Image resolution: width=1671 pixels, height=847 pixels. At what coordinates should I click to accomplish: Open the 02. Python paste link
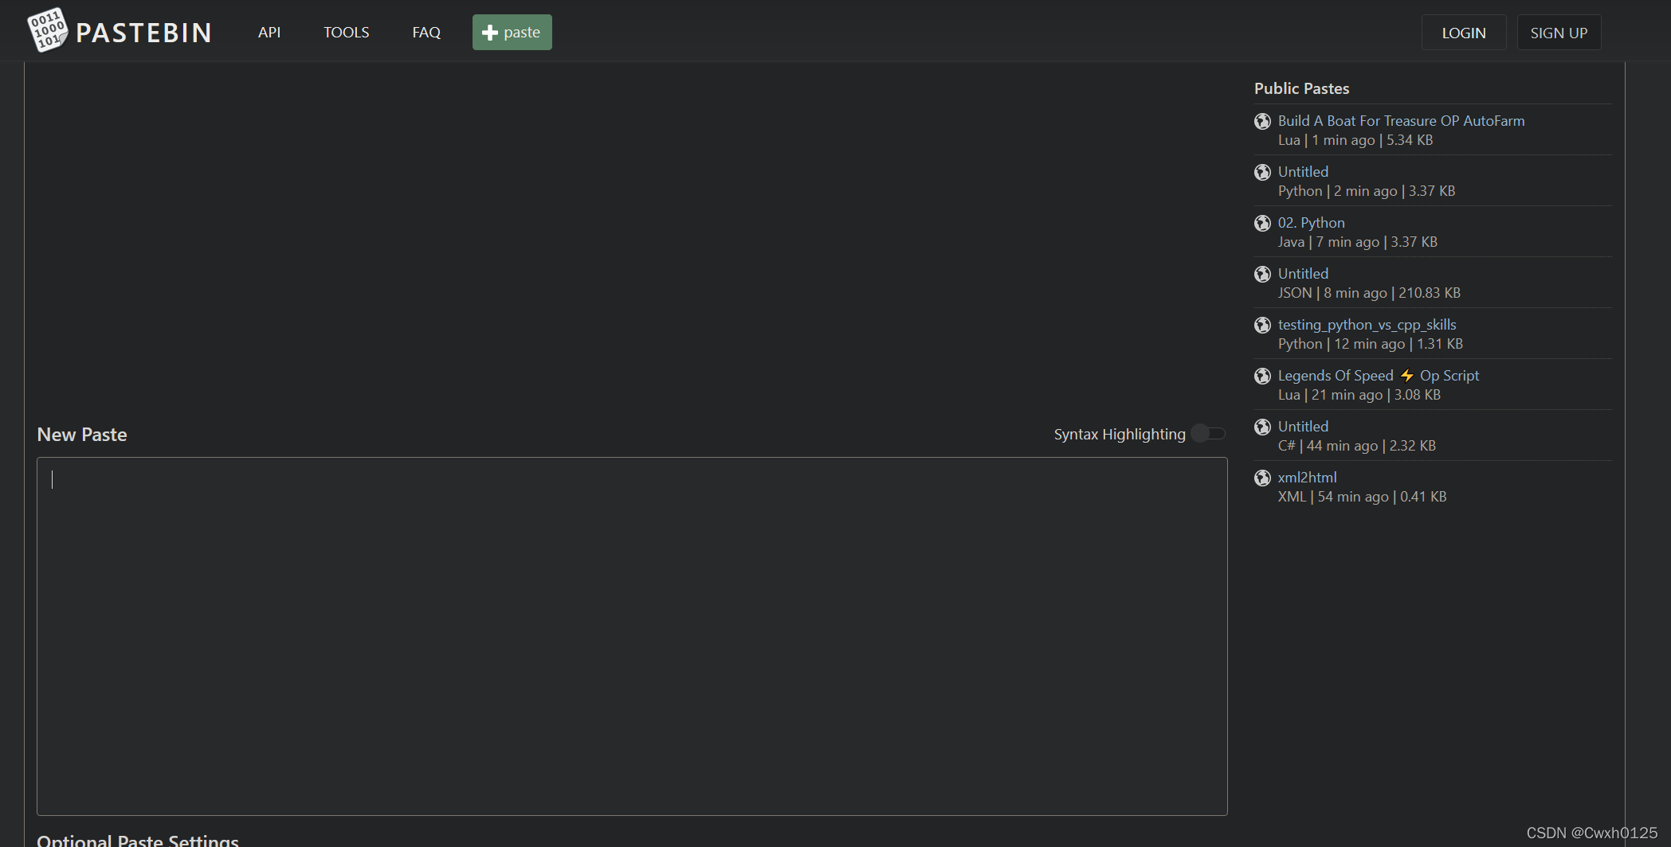point(1311,223)
